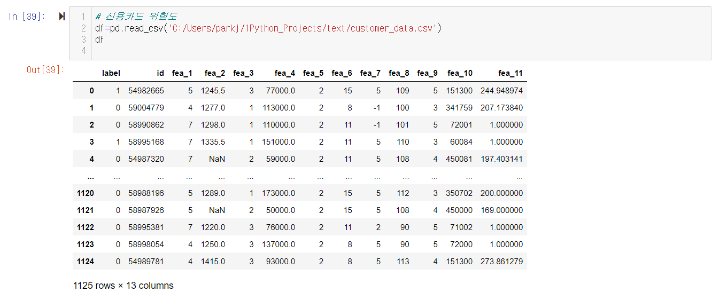Click fea_2 value 1335.5

point(213,142)
